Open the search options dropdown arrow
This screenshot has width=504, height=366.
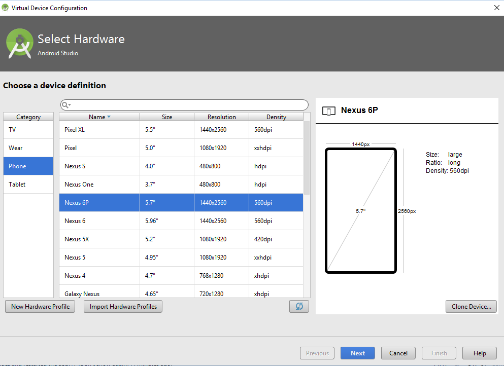(x=70, y=105)
